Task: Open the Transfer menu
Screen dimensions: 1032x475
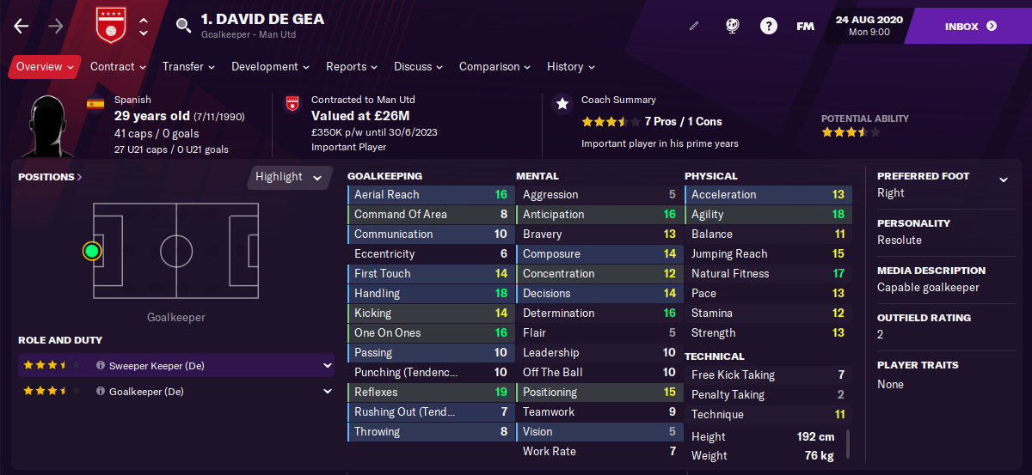Action: tap(189, 66)
